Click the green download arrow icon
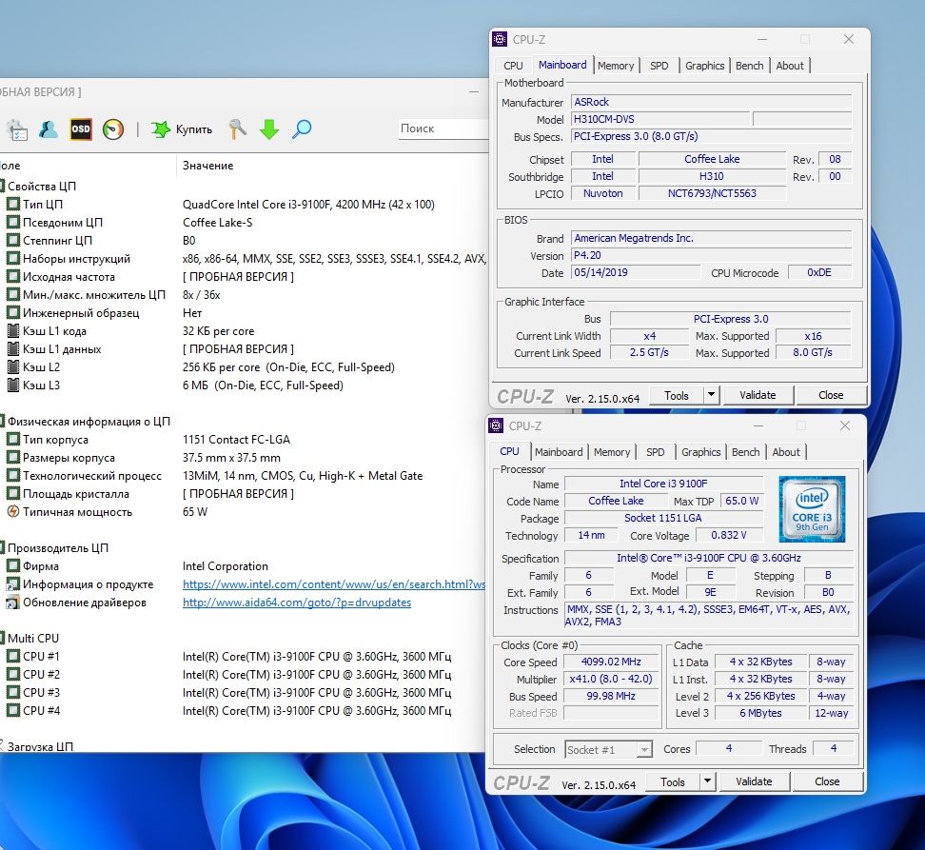The height and width of the screenshot is (850, 925). tap(269, 129)
